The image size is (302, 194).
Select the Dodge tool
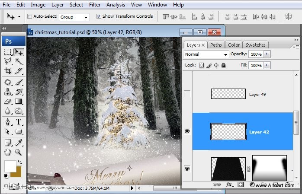coord(19,111)
